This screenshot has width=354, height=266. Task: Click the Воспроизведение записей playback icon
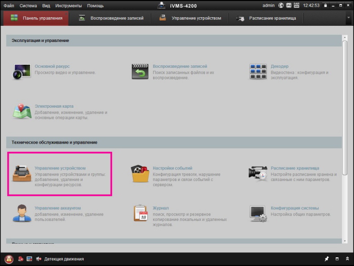pos(140,72)
